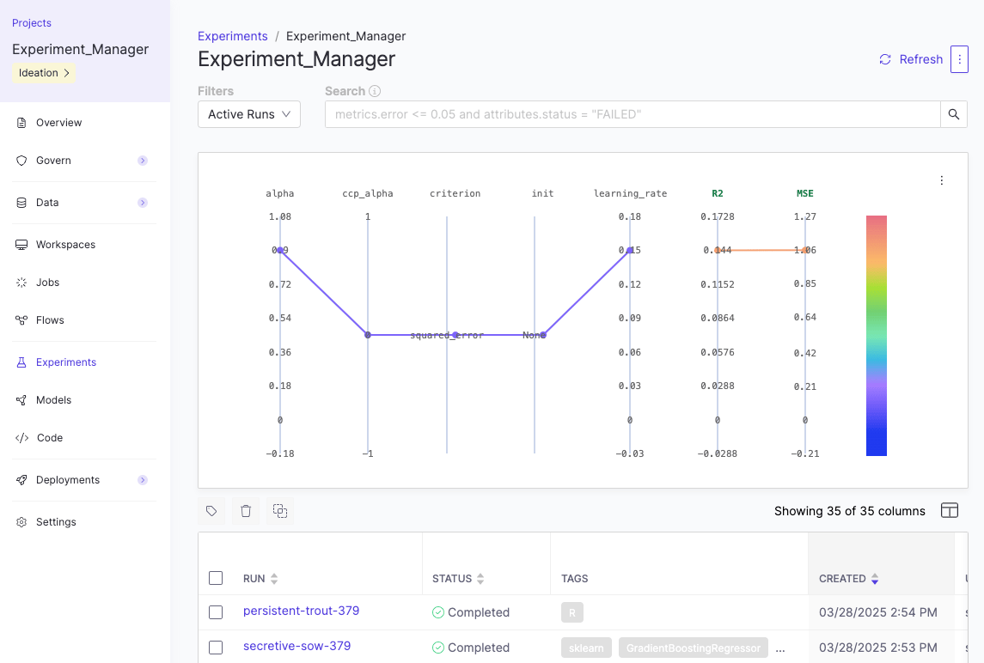This screenshot has width=984, height=663.
Task: Open the column layout chooser icon
Action: tap(950, 511)
